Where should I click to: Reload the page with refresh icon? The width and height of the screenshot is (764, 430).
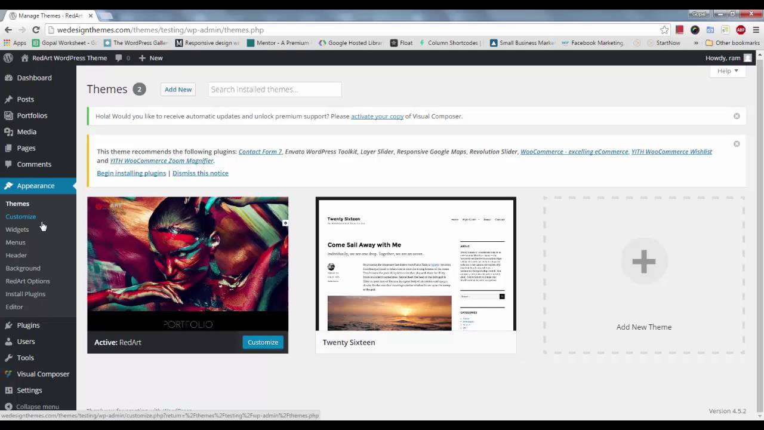click(36, 30)
